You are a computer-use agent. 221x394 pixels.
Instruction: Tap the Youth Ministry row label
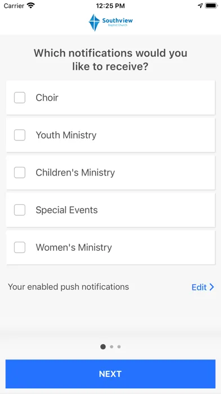pos(66,135)
